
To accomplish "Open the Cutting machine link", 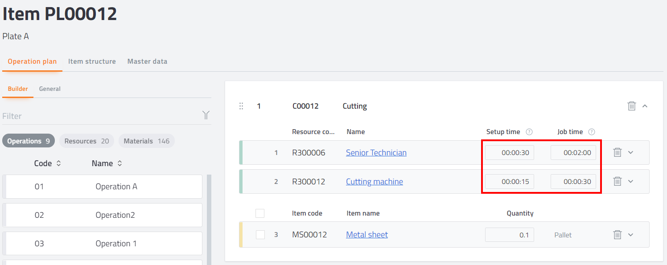I will (375, 182).
